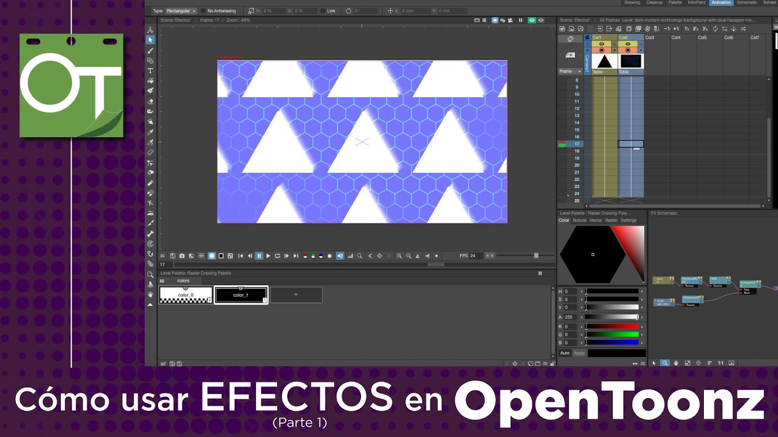Image resolution: width=778 pixels, height=437 pixels.
Task: Click the zoom-out magnifier in viewer bar
Action: (408, 256)
